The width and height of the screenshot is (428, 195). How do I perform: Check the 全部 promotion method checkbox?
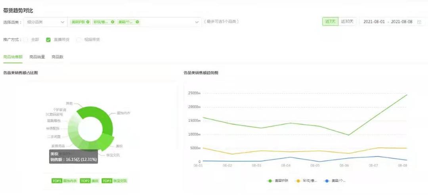(x=26, y=40)
